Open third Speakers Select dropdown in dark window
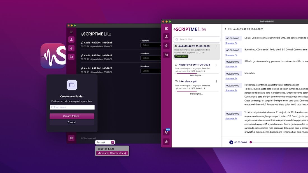This screenshot has width=308, height=173. point(151,71)
